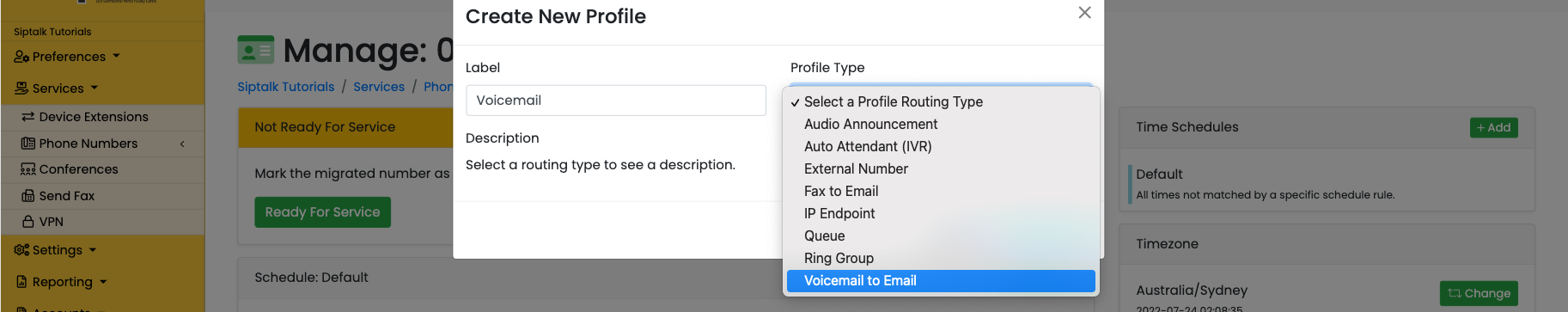The image size is (1568, 312).
Task: Collapse the Phone Numbers chevron
Action: click(x=182, y=144)
